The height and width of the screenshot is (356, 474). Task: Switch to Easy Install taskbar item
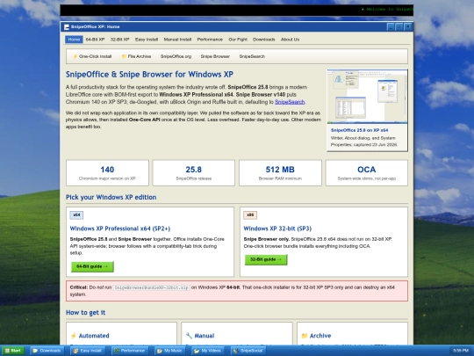click(89, 351)
